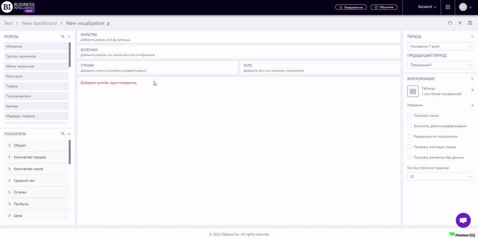
Task: Open the chat support bubble
Action: [463, 220]
